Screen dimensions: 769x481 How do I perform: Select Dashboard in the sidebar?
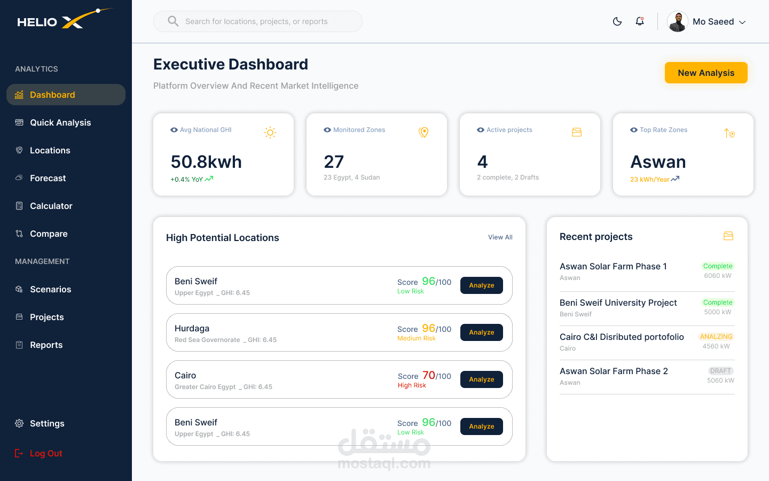coord(52,95)
